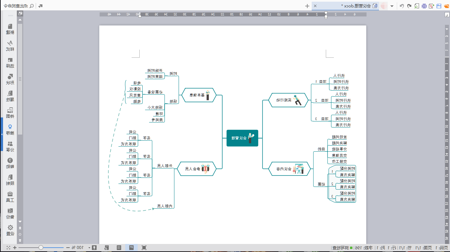450x252 pixels.
Task: Close the 会议管理.docx tab
Action: click(315, 6)
